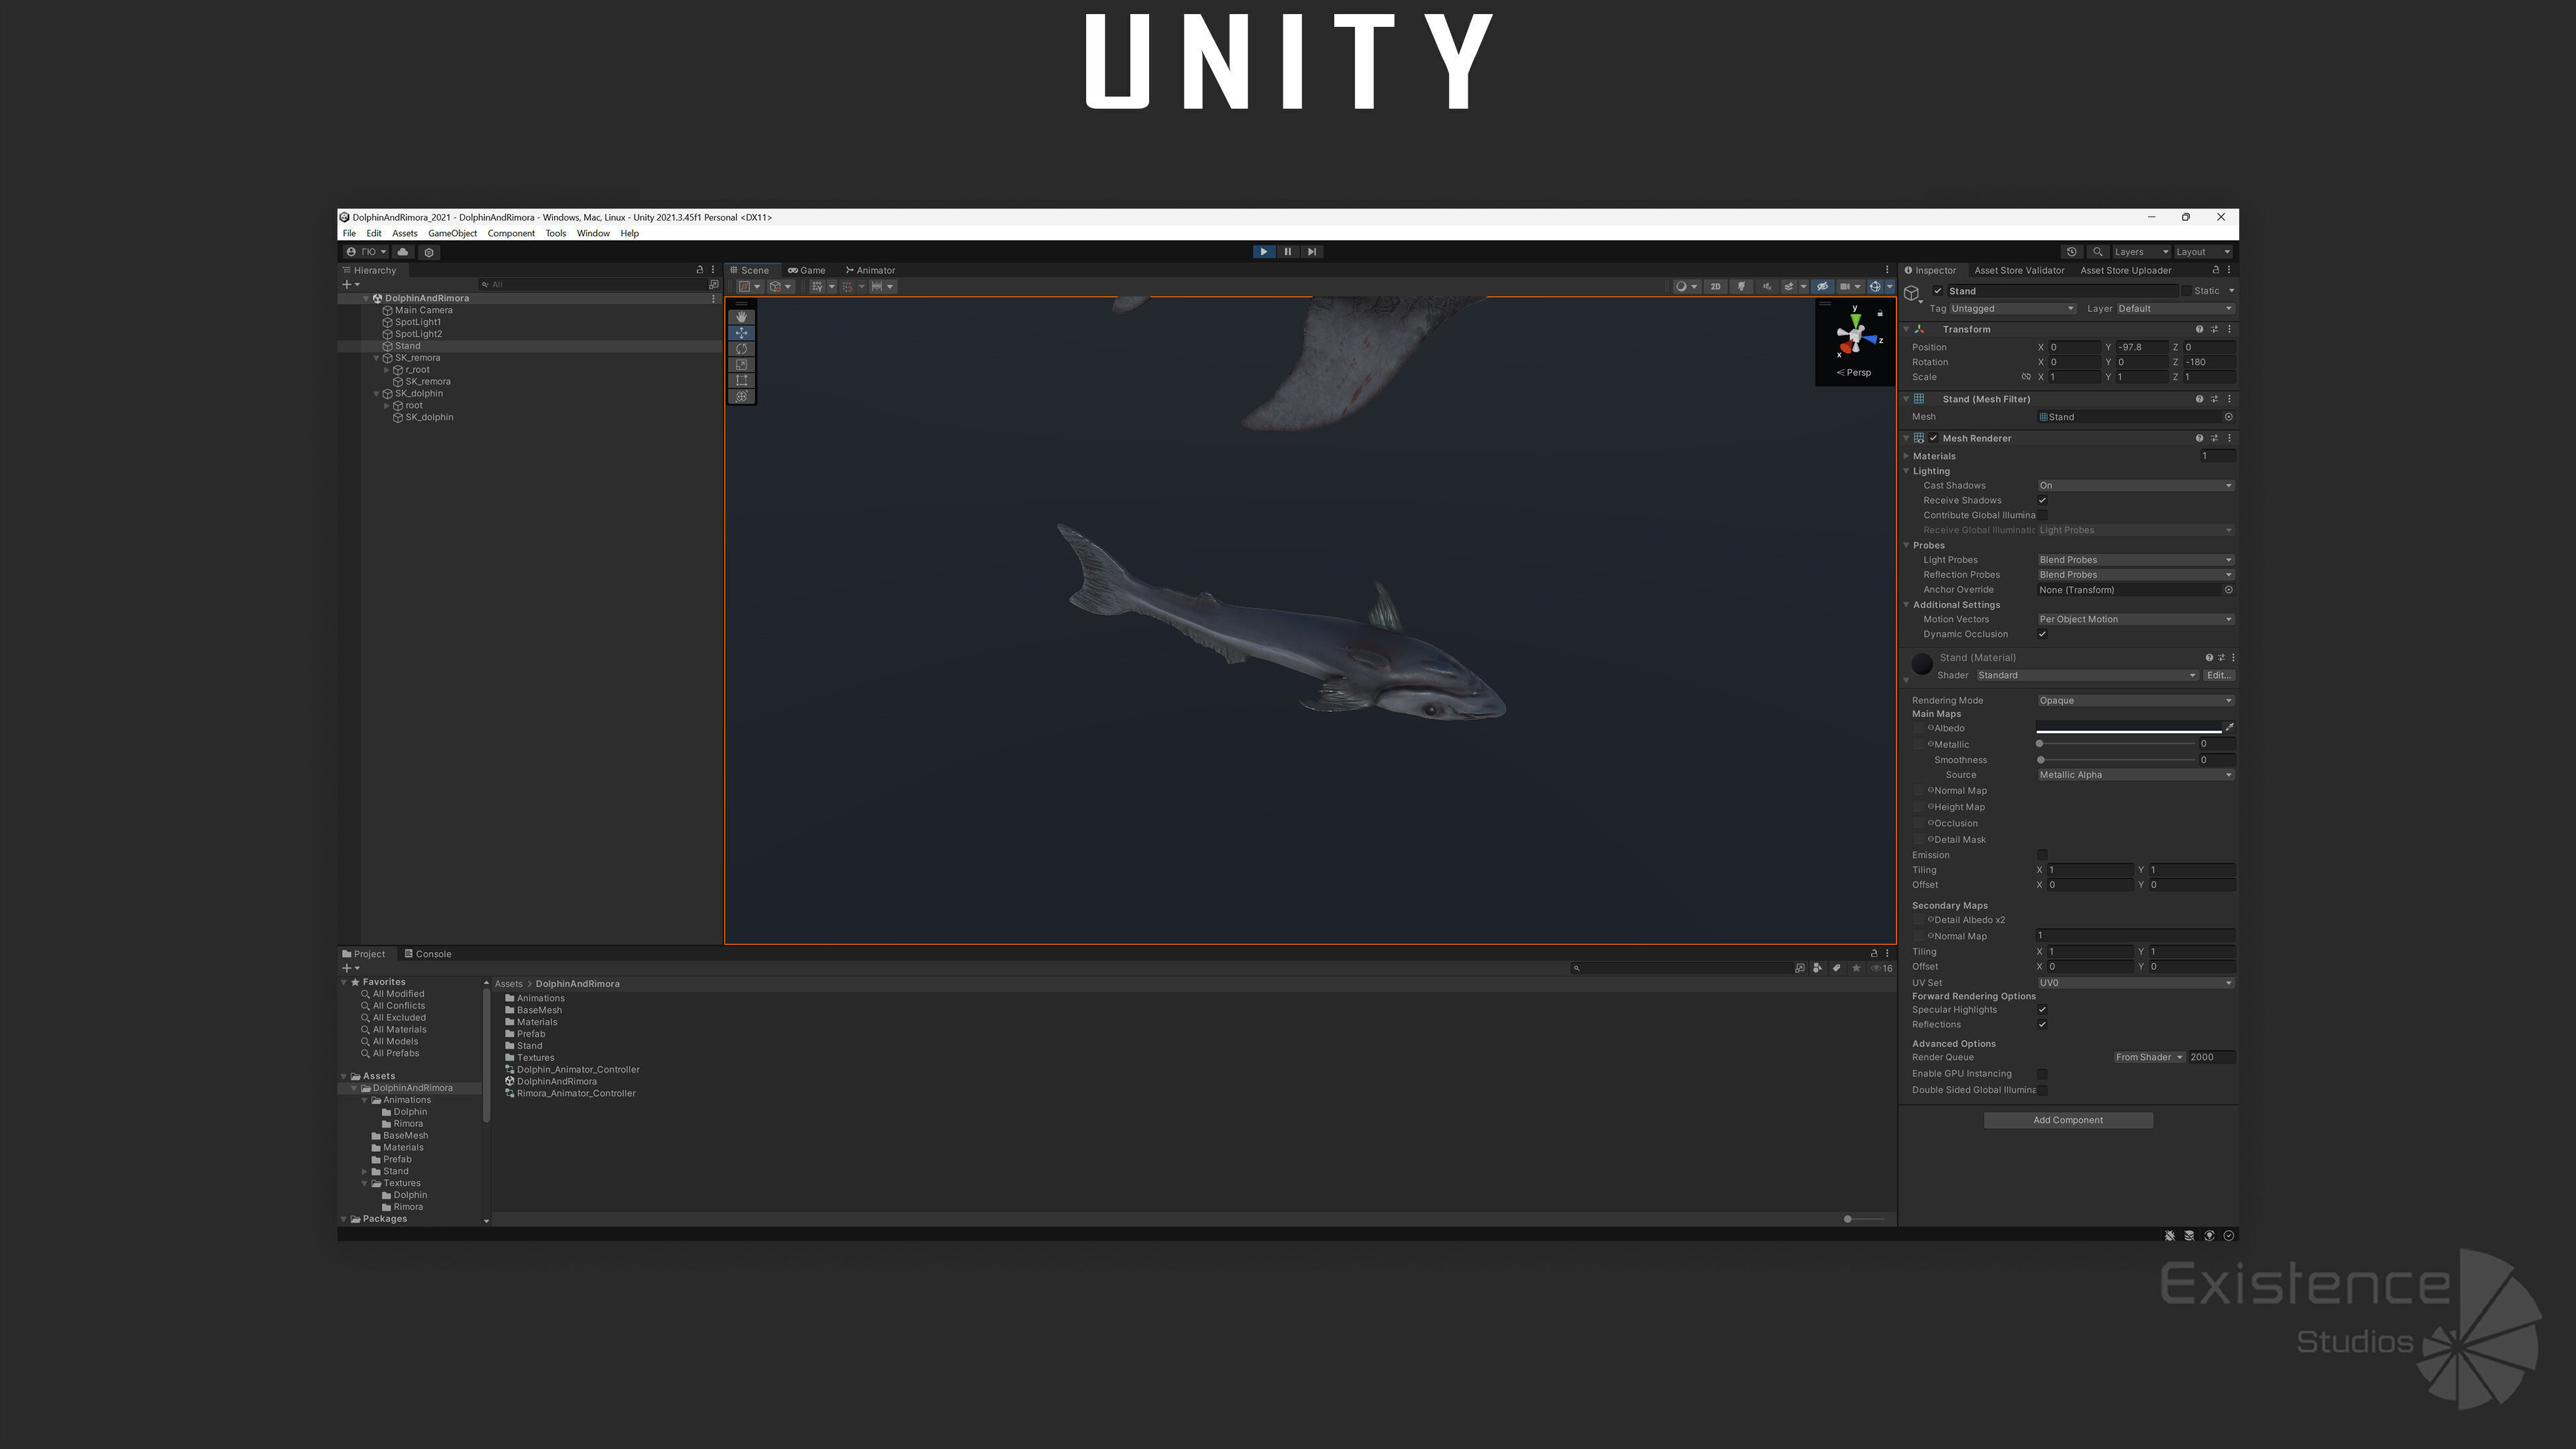Open Cast Shadows dropdown
The height and width of the screenshot is (1449, 2576).
2135,486
